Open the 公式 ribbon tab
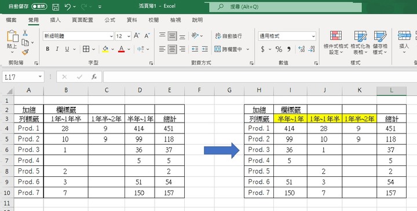Image resolution: width=417 pixels, height=211 pixels. point(110,20)
